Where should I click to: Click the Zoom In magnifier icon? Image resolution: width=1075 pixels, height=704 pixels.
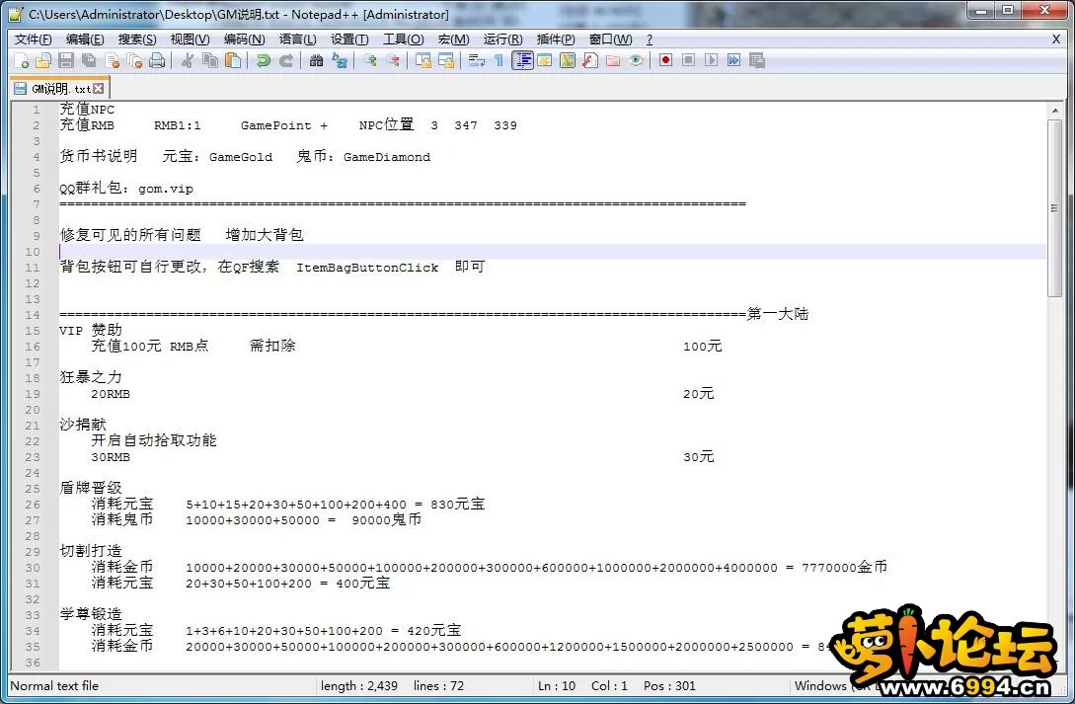click(x=370, y=61)
